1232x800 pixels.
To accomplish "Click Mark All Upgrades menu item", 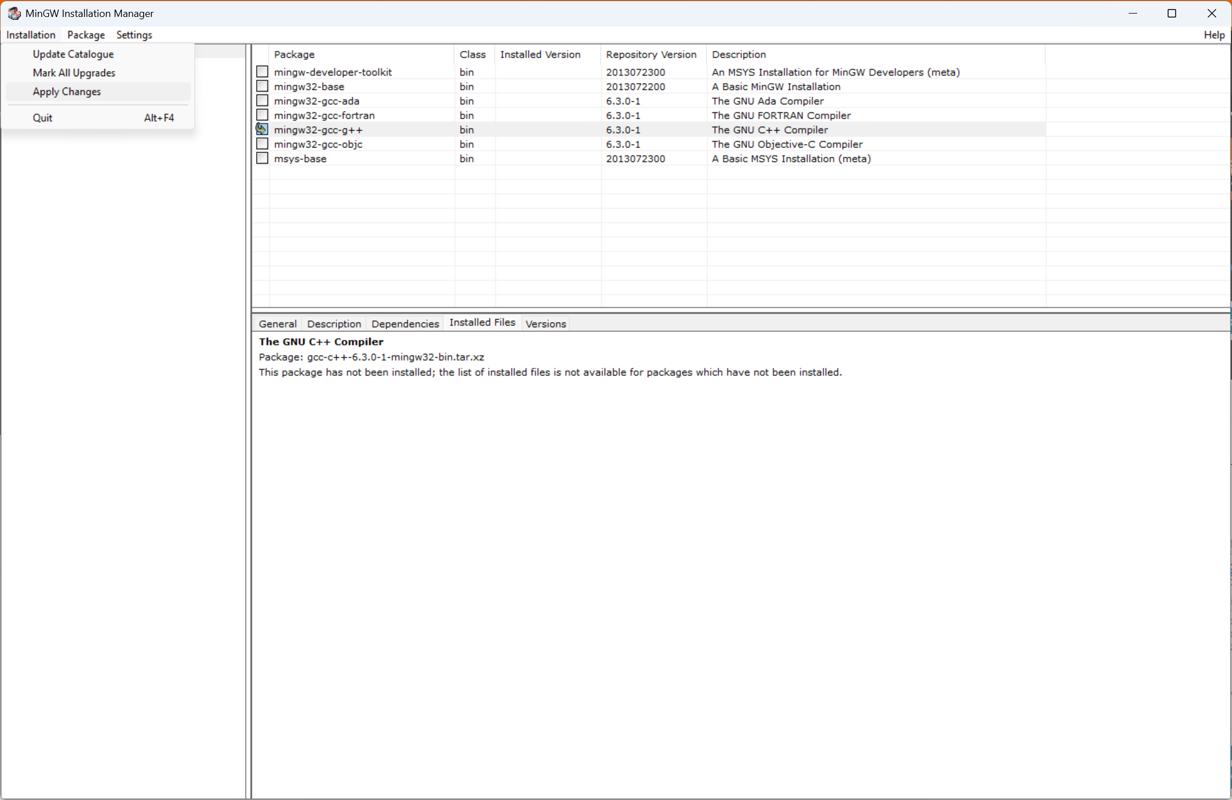I will 74,73.
